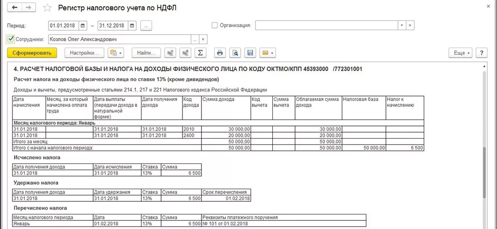497x229 pixels.
Task: Expand all report groups icon
Action: pos(185,53)
